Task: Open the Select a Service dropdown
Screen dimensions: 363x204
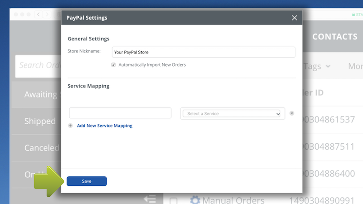Action: coord(231,114)
